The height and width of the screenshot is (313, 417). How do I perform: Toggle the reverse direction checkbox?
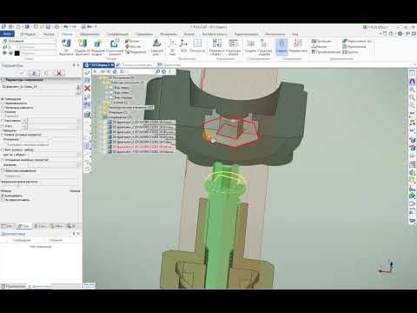pos(3,171)
